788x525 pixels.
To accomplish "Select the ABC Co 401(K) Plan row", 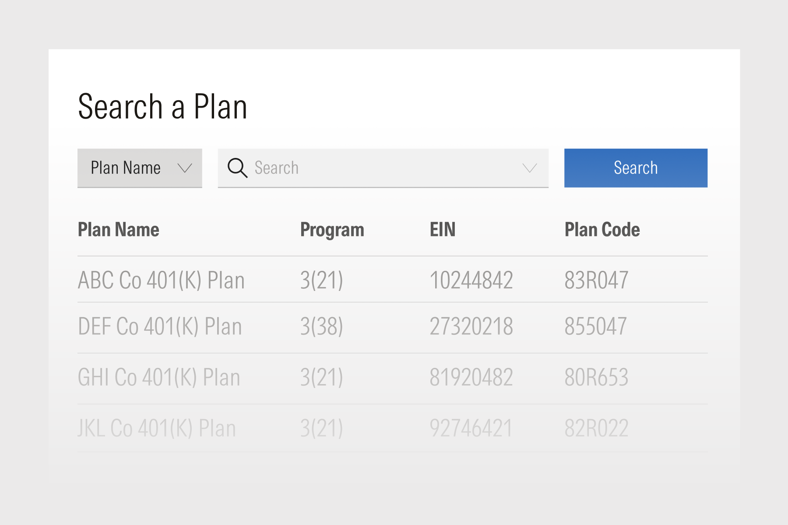I will (x=161, y=280).
